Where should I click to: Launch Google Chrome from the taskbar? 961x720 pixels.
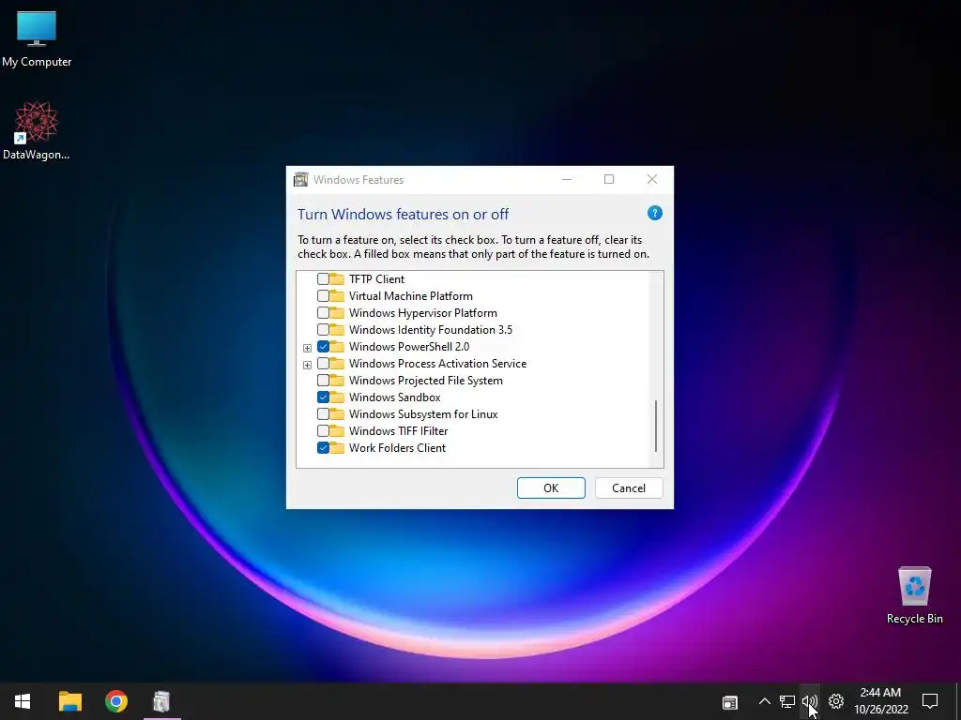(115, 701)
